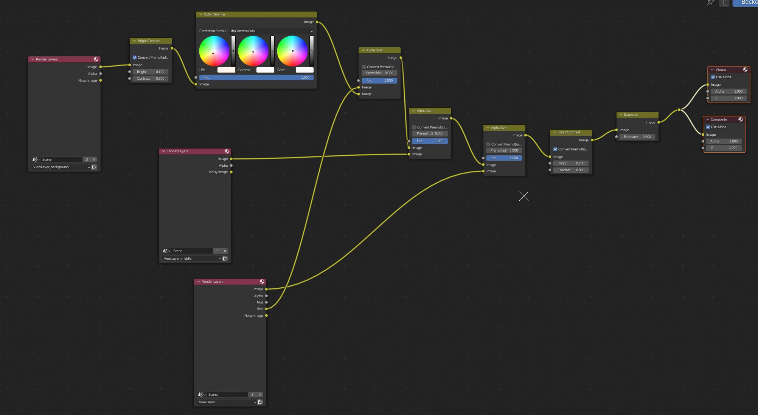Click preview sphere icon on Viewer node
This screenshot has width=758, height=415.
745,70
